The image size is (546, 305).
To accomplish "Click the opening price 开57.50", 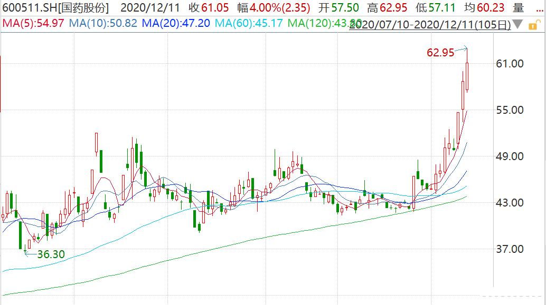I will [338, 8].
